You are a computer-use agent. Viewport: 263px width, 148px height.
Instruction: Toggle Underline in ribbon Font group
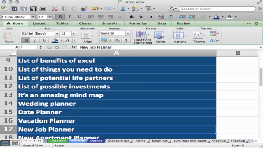(44, 40)
